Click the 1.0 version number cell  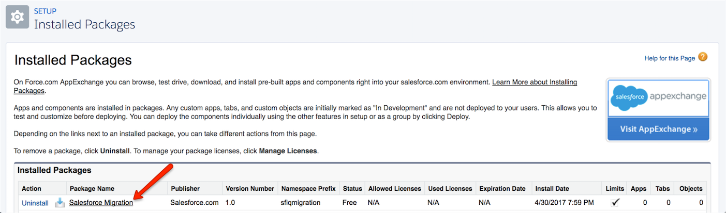click(x=230, y=203)
